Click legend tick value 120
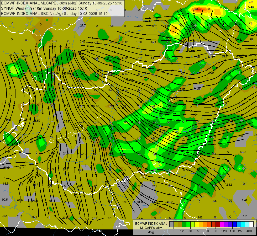Image resolution: width=257 pixels, height=236 pixels. coord(224,231)
